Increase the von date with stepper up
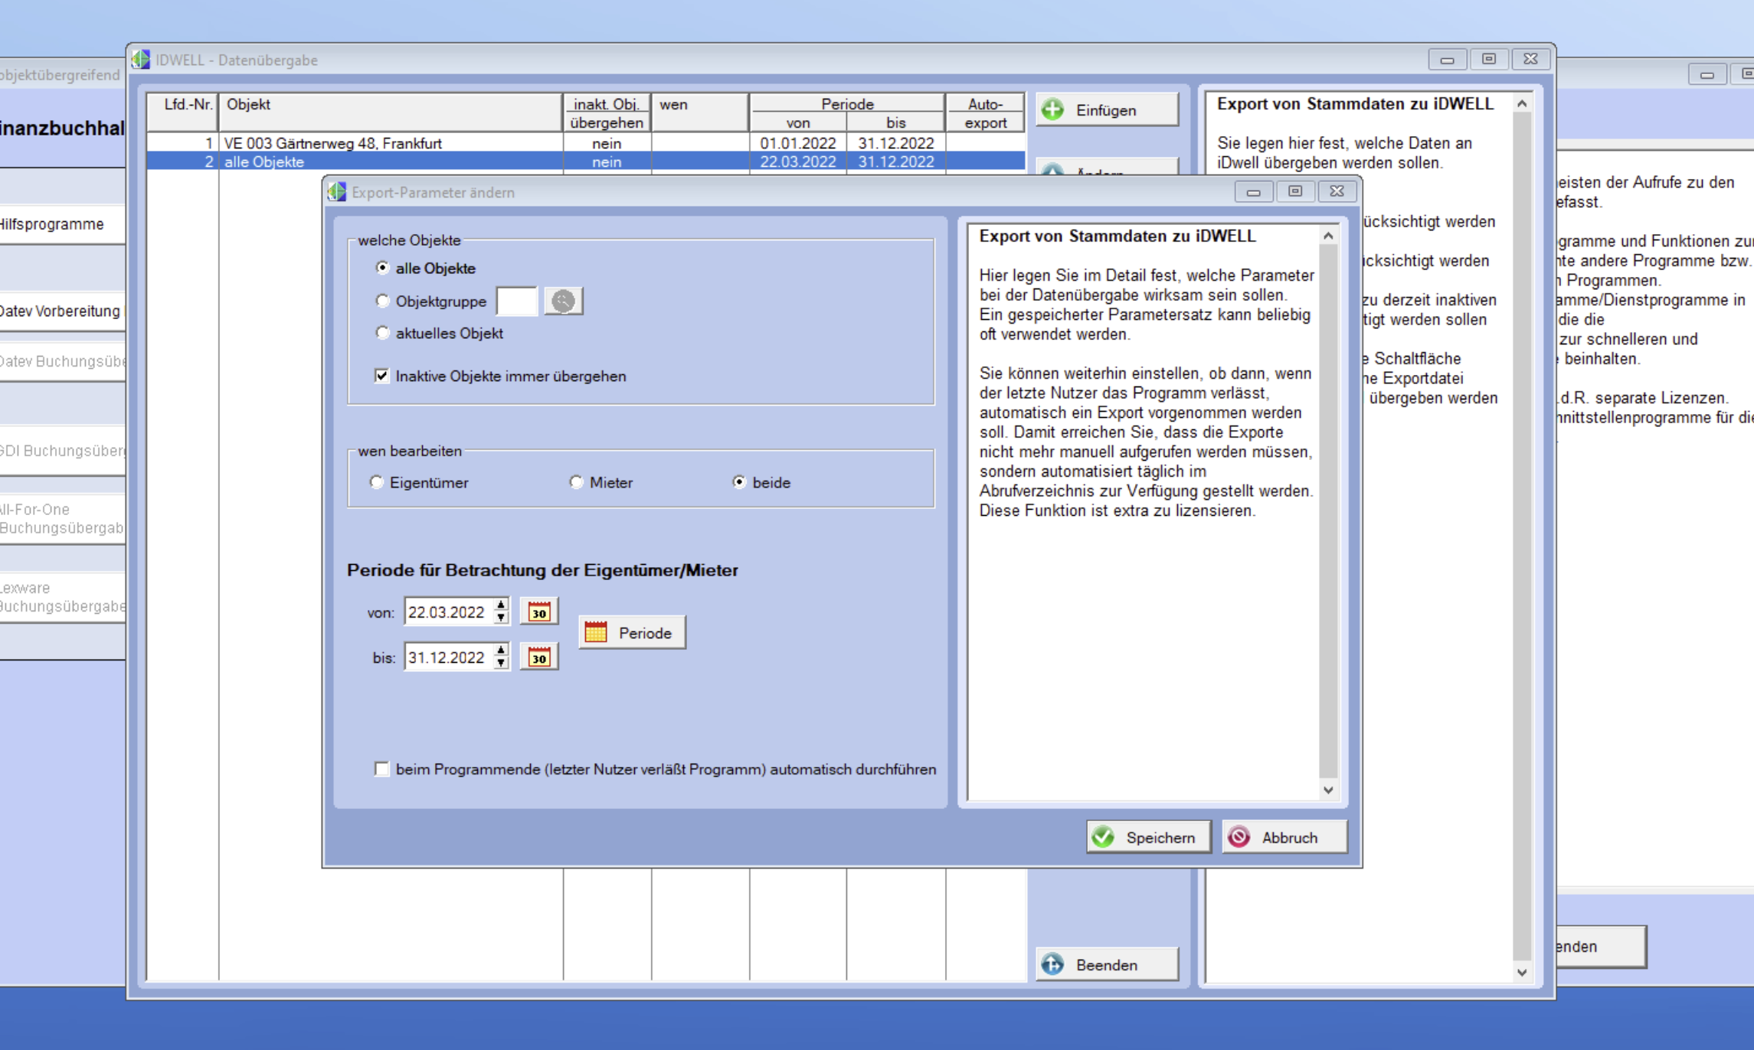 click(x=501, y=605)
